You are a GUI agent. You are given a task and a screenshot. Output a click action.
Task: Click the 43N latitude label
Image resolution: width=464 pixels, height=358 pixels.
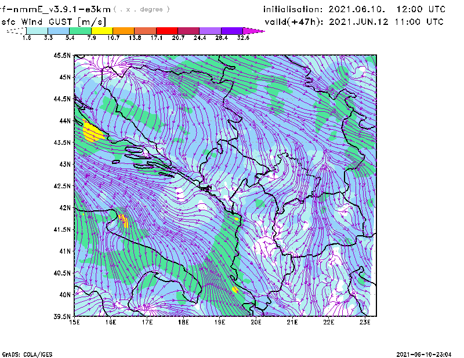(x=65, y=164)
